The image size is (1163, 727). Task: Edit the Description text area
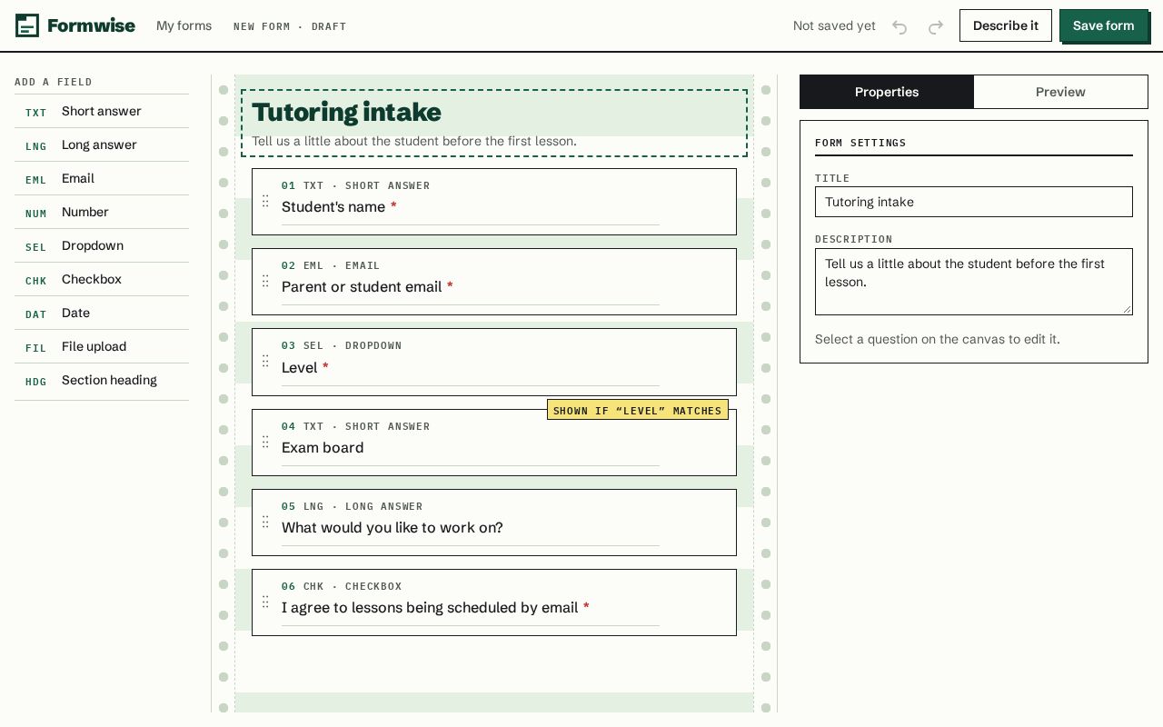pyautogui.click(x=974, y=282)
